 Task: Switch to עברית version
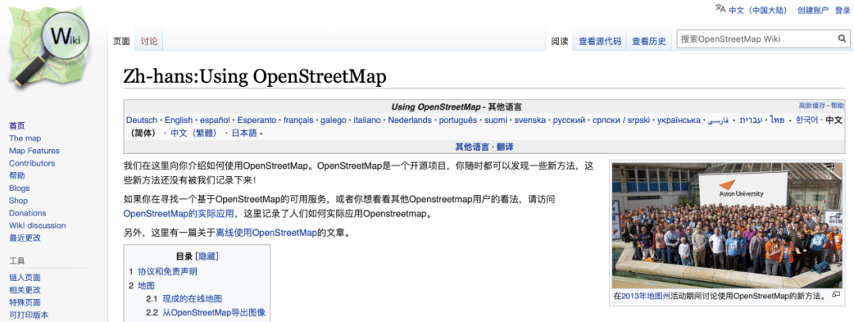pyautogui.click(x=751, y=120)
